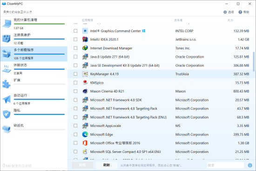
Task: Click the KMSpico red button icon
Action: pos(85,83)
